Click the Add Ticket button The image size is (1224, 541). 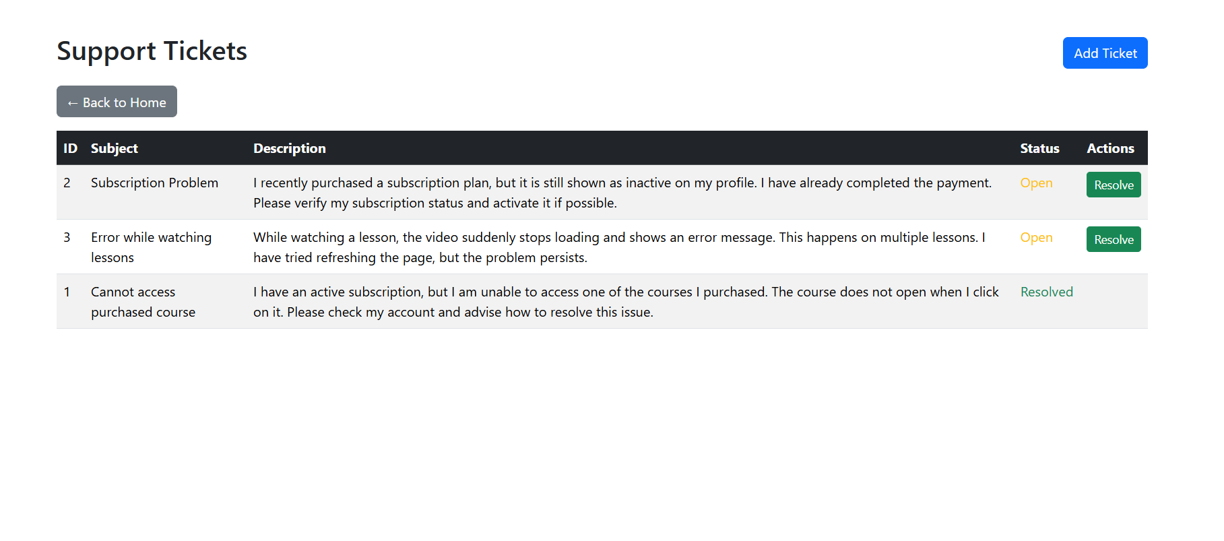(1105, 53)
